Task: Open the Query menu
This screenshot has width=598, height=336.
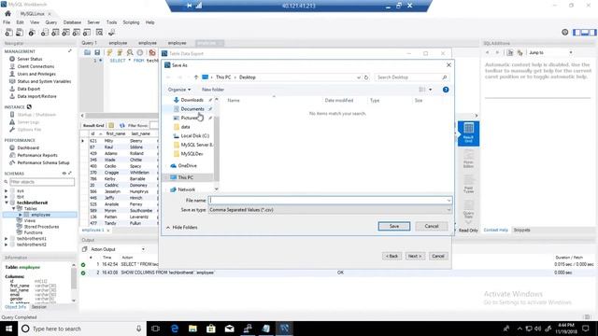Action: pyautogui.click(x=51, y=22)
